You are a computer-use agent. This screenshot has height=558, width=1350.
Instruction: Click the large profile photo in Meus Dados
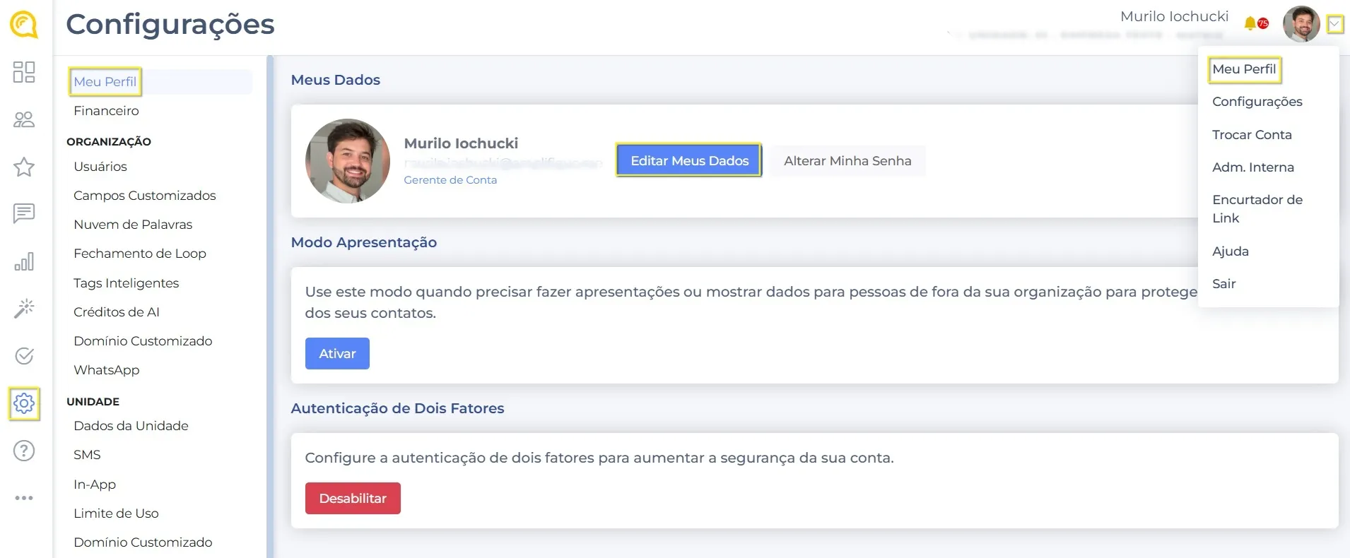point(348,161)
